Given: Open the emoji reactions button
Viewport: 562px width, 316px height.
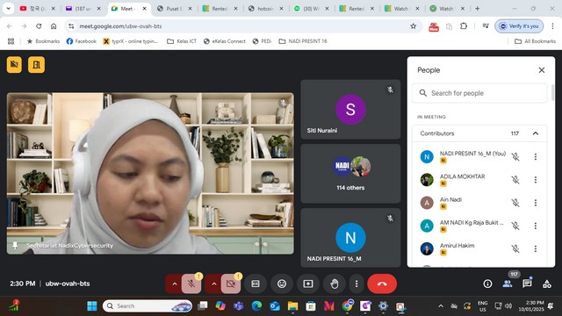Looking at the screenshot, I should coord(282,284).
